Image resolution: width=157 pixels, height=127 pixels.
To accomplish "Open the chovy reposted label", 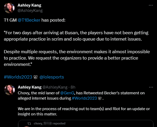I will (x=50, y=124).
